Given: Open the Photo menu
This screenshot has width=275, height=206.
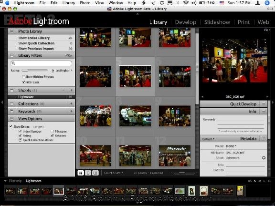Looking at the screenshot, I should 85,3.
